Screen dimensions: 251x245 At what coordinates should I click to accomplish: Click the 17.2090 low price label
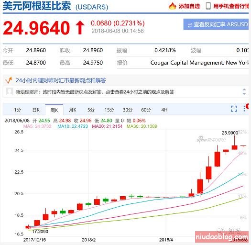(x=40, y=232)
